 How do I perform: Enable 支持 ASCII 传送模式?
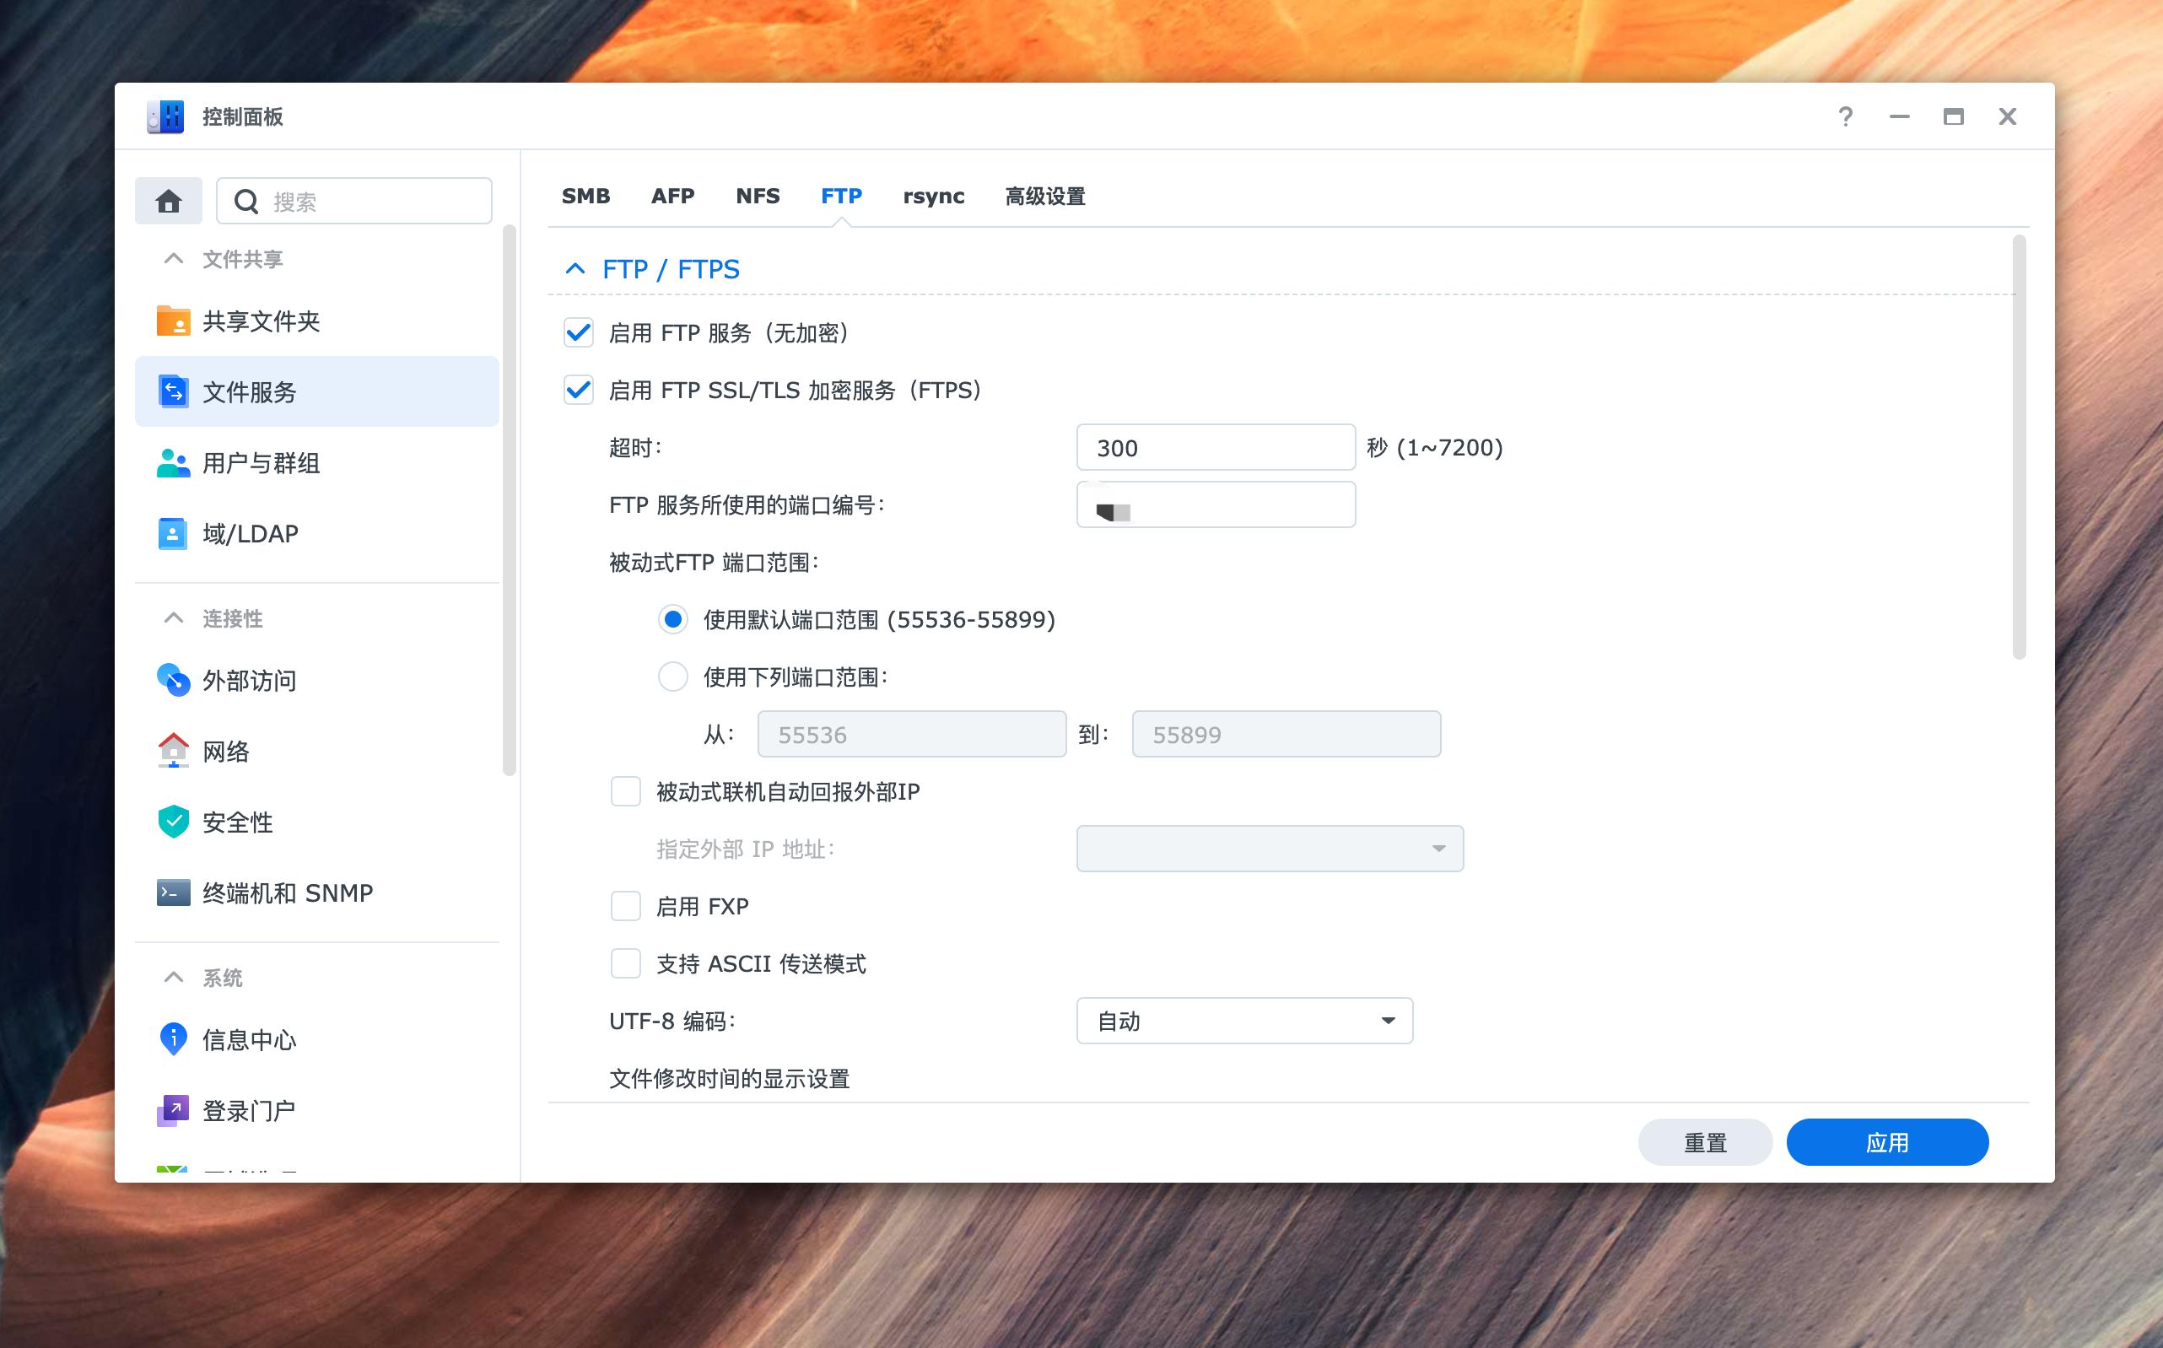pyautogui.click(x=625, y=962)
